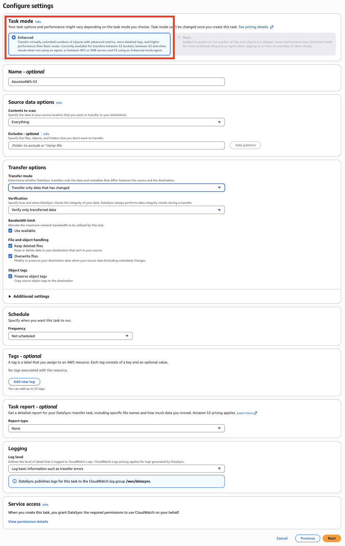The width and height of the screenshot is (345, 546).
Task: Open Service access Info link
Action: (45, 505)
